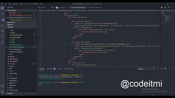This screenshot has width=175, height=98.
Task: Open index.blade.php in profile folder
Action: tap(16, 45)
